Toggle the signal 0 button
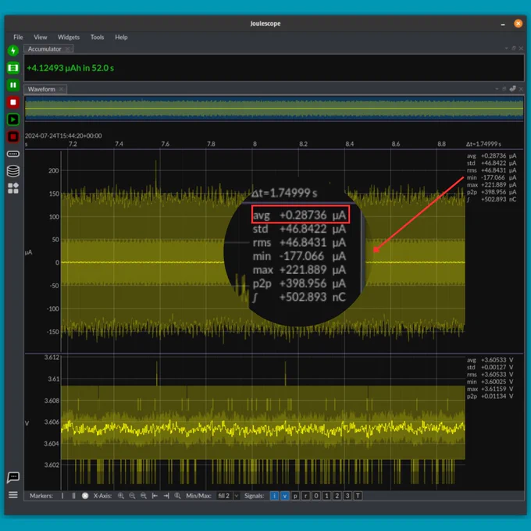Image resolution: width=531 pixels, height=531 pixels. click(316, 496)
